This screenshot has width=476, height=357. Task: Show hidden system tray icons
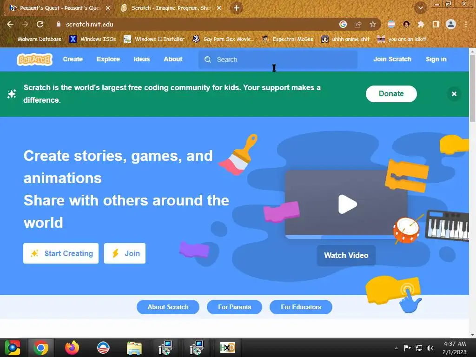point(396,348)
